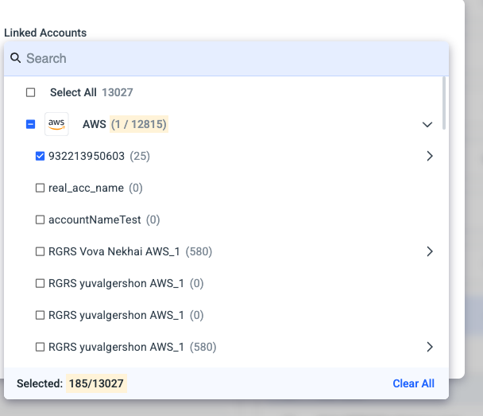This screenshot has width=483, height=416.
Task: Click Clear All link
Action: [413, 383]
